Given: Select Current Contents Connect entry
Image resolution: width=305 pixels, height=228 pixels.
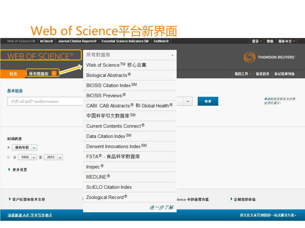Looking at the screenshot, I should 130,126.
